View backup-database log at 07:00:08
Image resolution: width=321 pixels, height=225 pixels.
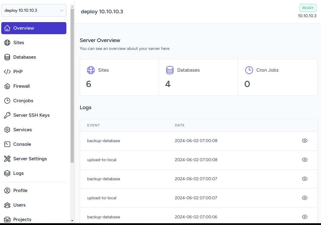click(305, 141)
